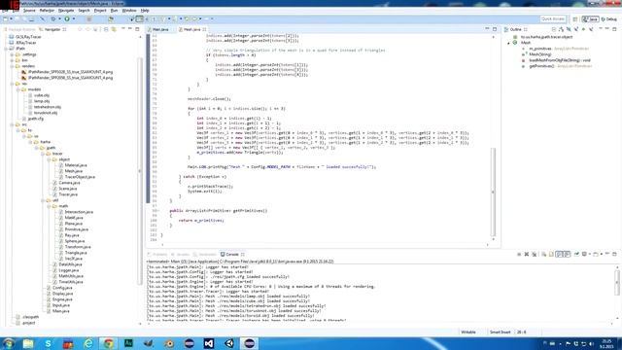Select the Package Explorer view tab
This screenshot has width=622, height=350.
click(19, 29)
